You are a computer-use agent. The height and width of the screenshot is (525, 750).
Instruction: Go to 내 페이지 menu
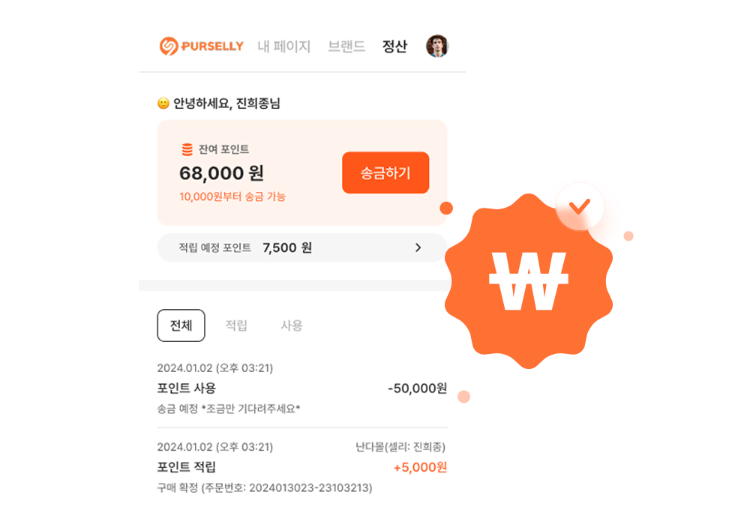click(x=284, y=46)
